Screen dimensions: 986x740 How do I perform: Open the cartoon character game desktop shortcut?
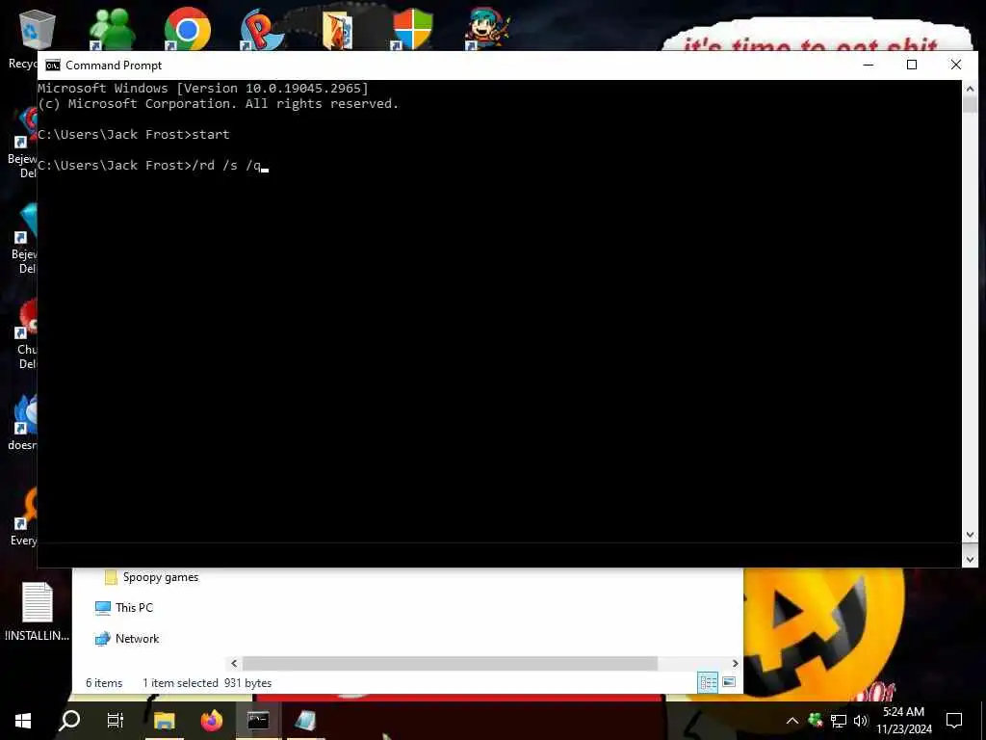pos(486,30)
